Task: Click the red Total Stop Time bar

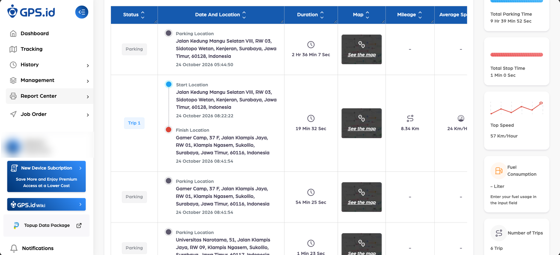Action: point(517,55)
